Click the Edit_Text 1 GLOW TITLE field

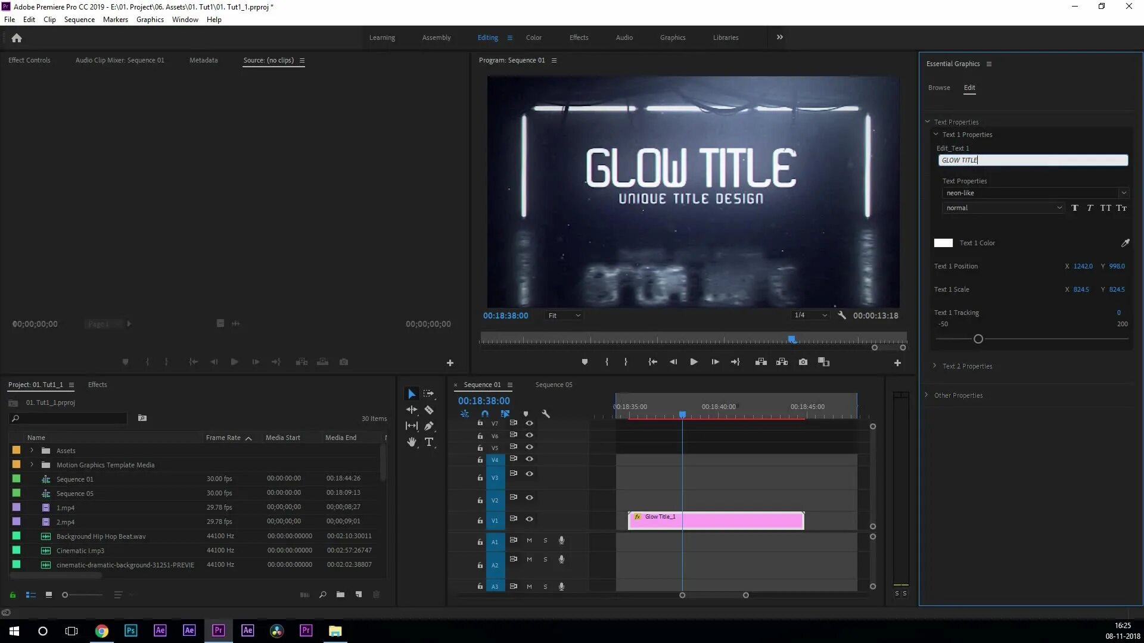(x=1033, y=160)
